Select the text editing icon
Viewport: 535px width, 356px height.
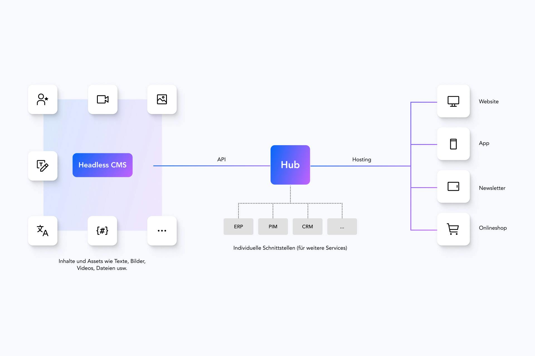(x=42, y=166)
